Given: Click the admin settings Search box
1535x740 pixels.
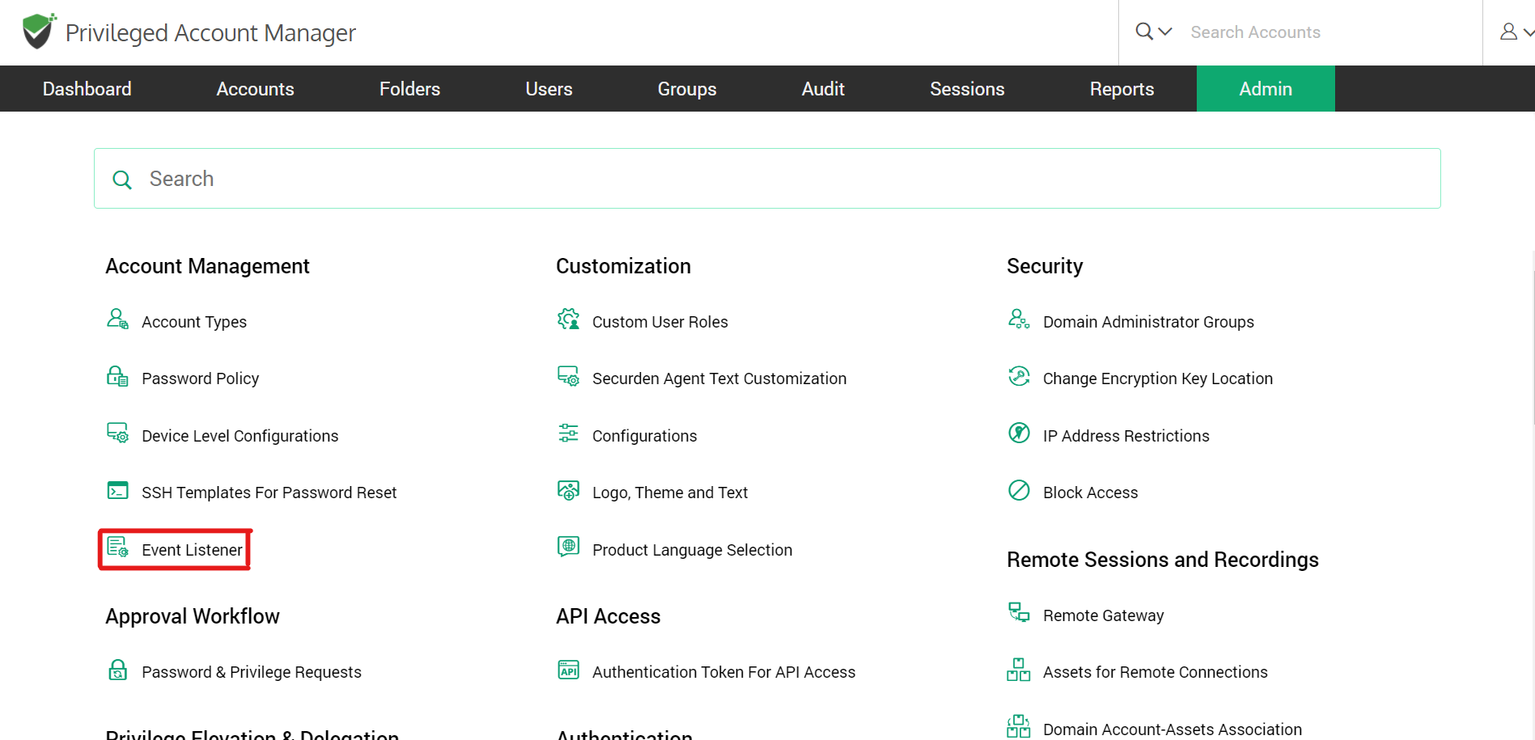Looking at the screenshot, I should pos(767,179).
